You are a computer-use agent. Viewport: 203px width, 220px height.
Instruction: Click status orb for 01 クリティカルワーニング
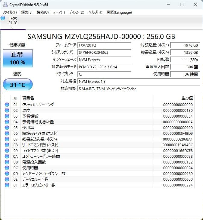point(7,105)
